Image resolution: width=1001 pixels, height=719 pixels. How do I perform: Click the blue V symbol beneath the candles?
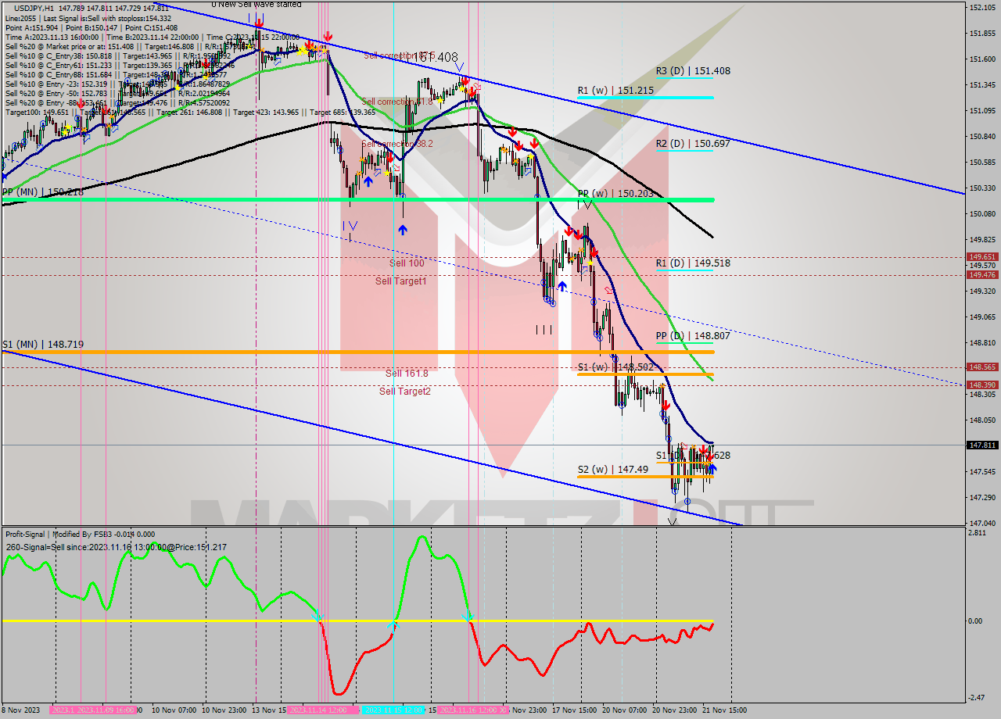pyautogui.click(x=353, y=226)
